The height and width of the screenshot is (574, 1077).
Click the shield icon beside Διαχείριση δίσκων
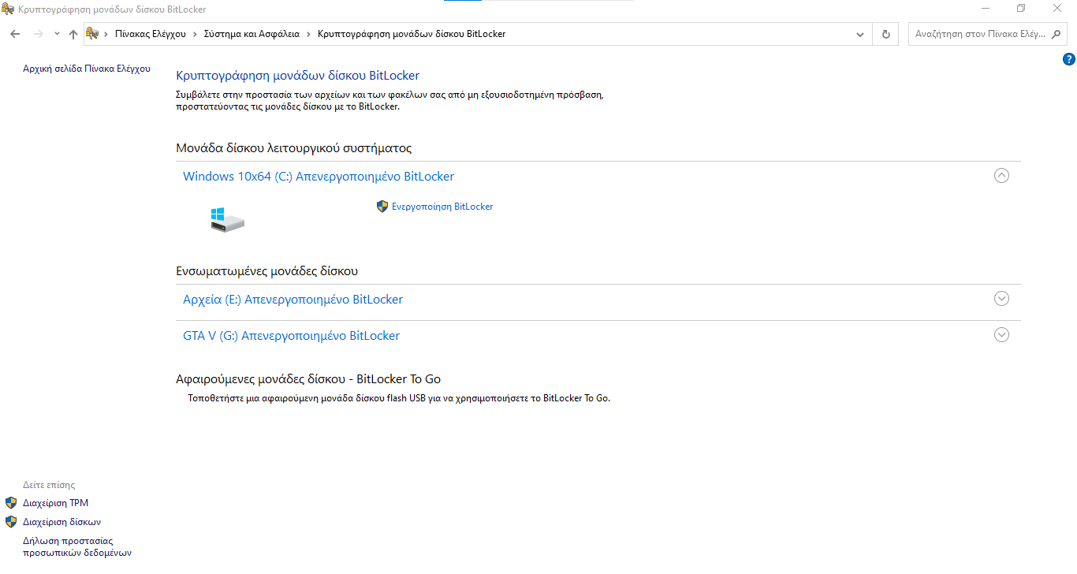pos(11,522)
